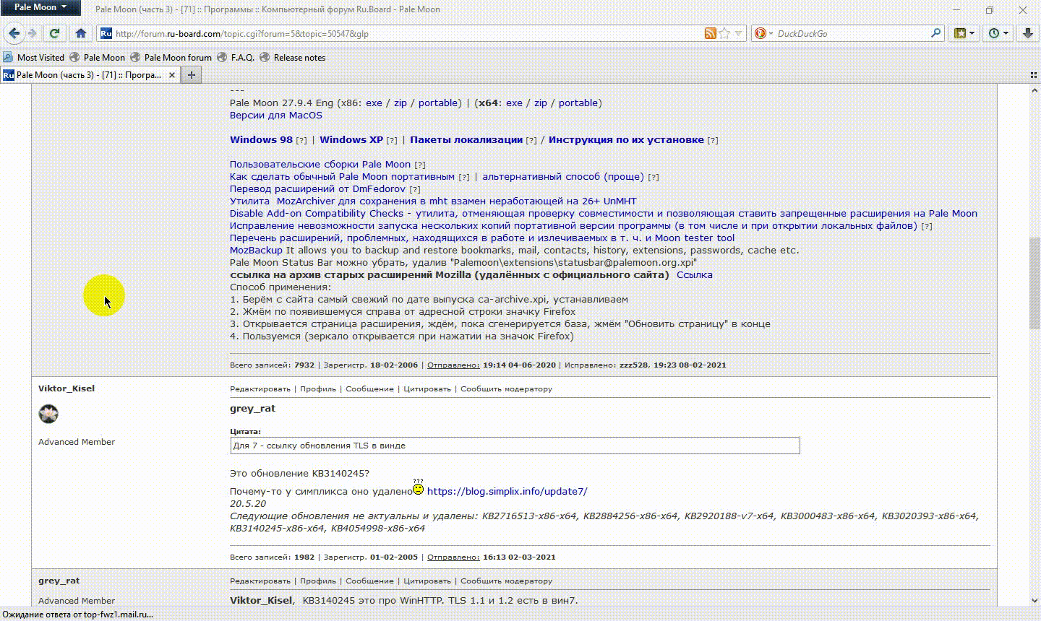Open a new tab with plus button
The width and height of the screenshot is (1041, 621).
tap(192, 75)
